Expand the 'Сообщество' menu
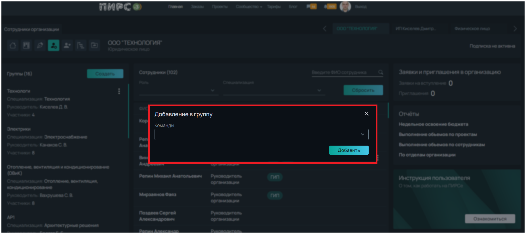The image size is (526, 234). point(249,7)
